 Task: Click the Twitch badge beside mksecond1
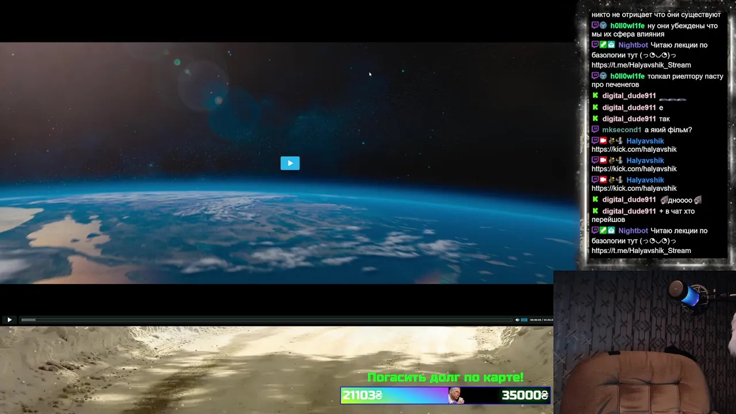click(595, 130)
